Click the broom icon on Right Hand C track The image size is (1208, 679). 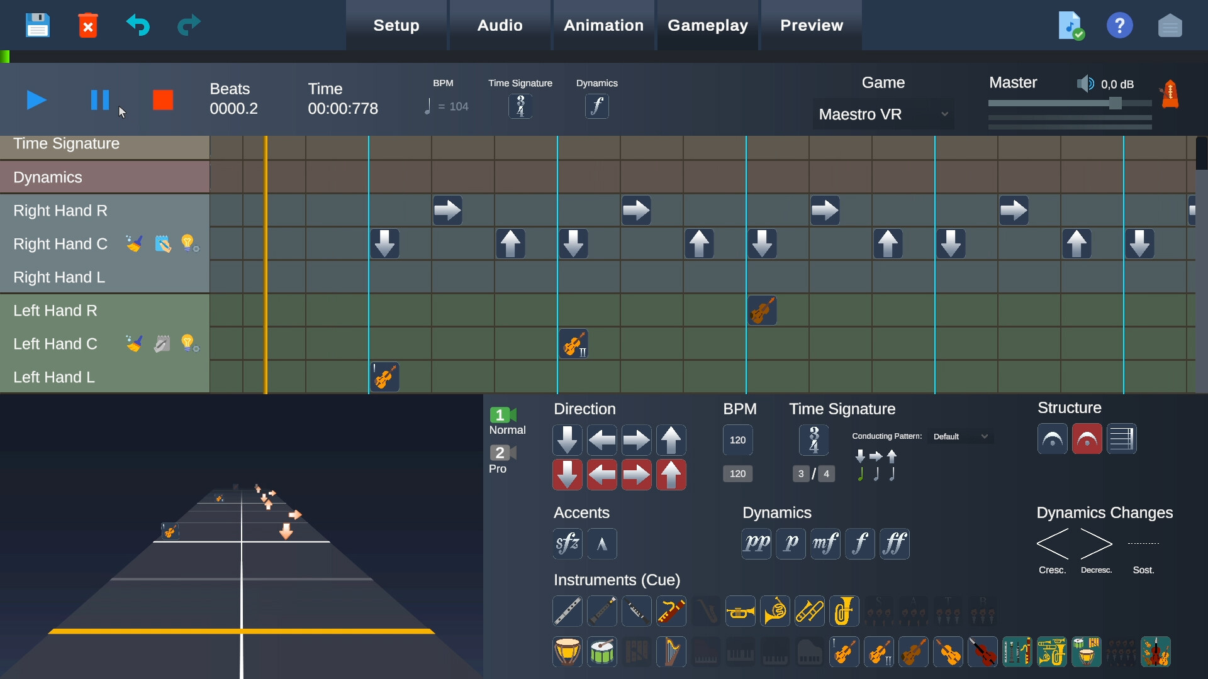pyautogui.click(x=134, y=243)
